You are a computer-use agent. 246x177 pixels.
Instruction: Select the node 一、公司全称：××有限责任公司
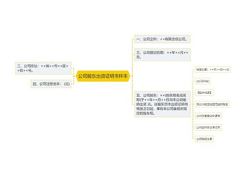coord(162,39)
